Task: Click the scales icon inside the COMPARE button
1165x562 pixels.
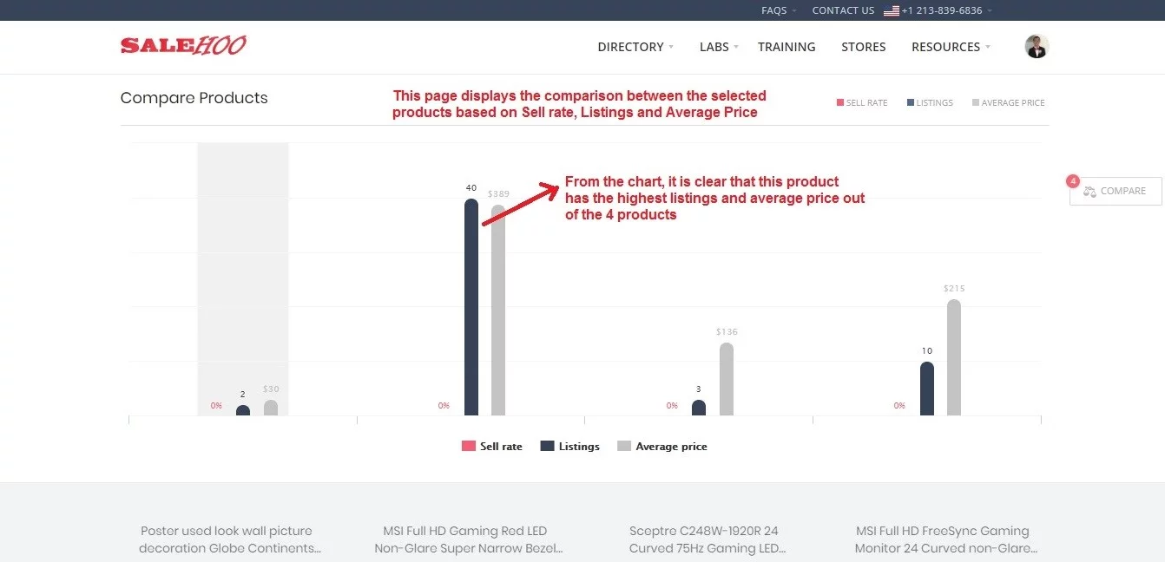Action: tap(1089, 191)
